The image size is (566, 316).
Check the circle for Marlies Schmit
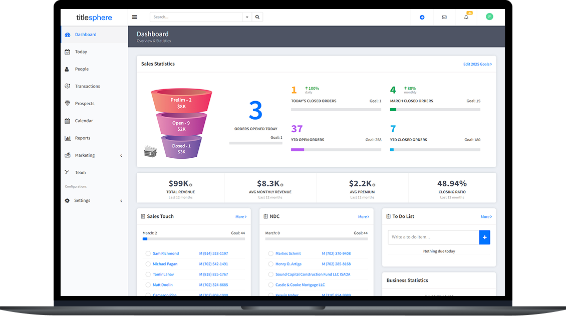(x=270, y=253)
